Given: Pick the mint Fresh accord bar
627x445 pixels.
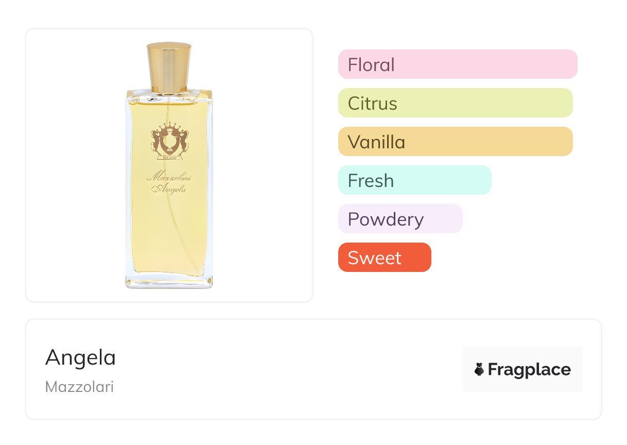Looking at the screenshot, I should click(x=414, y=180).
